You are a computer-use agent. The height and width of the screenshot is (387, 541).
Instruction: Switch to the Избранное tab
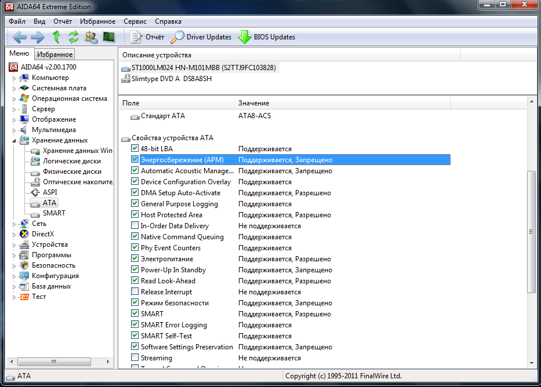pyautogui.click(x=55, y=54)
